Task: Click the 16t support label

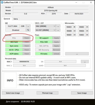Action: (x=44, y=38)
